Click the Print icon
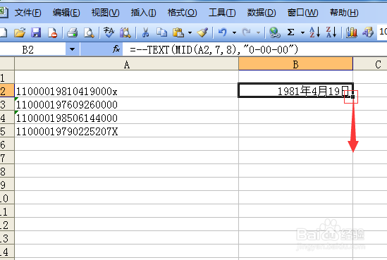This screenshot has width=387, height=260. click(x=73, y=32)
